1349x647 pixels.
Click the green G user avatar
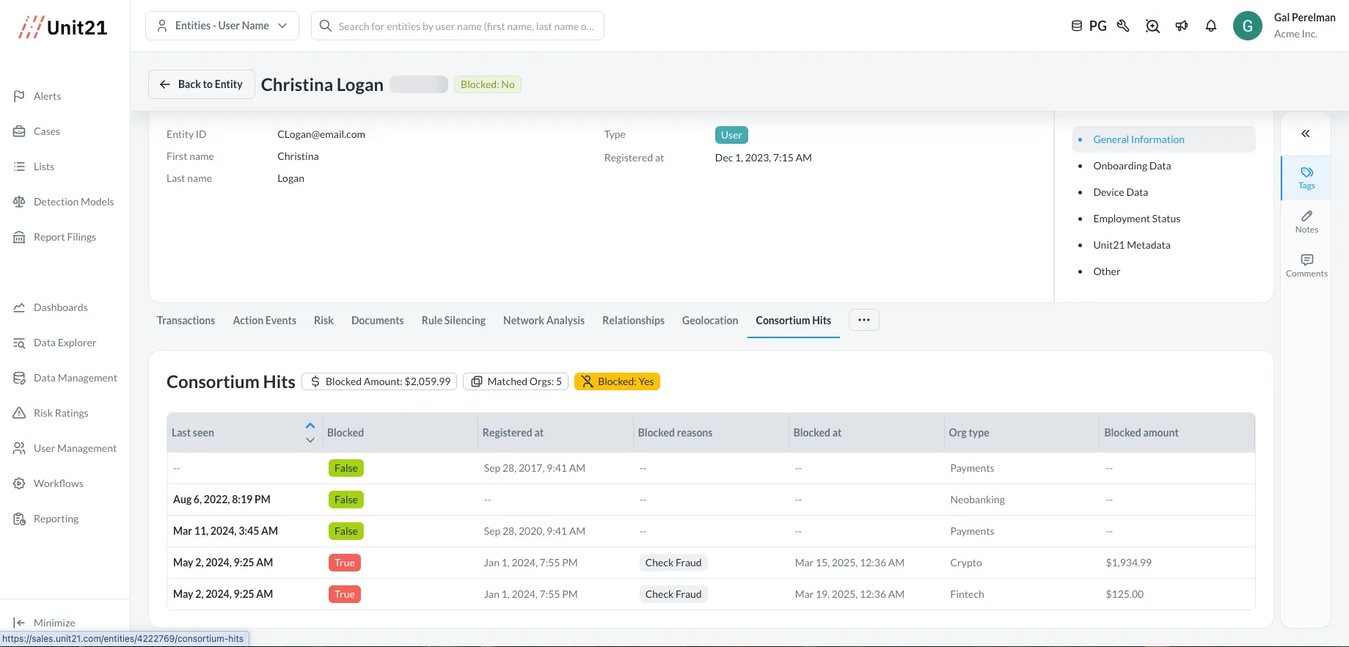pyautogui.click(x=1247, y=26)
